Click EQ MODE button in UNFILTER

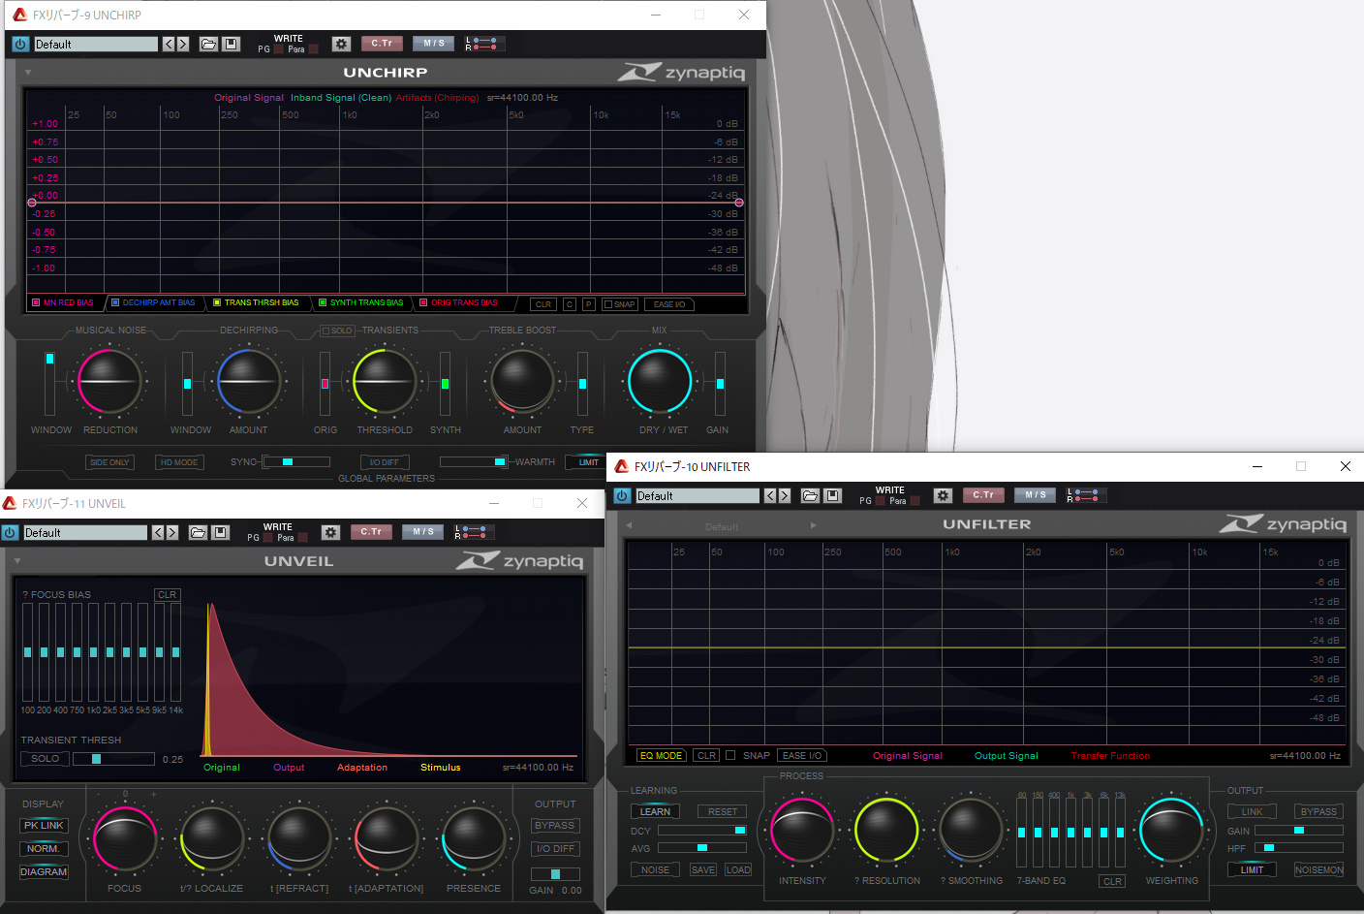[662, 756]
